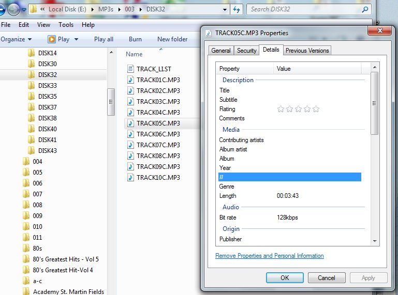This screenshot has width=398, height=295.
Task: Expand the Play button dropdown arrow
Action: tap(76, 39)
